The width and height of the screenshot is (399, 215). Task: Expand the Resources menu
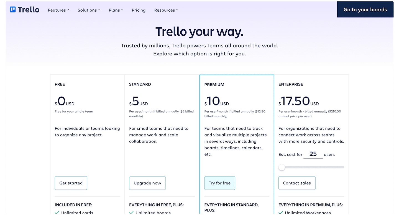[166, 10]
